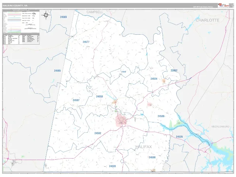
Task: Select ZIP label 24592
Action: pos(98,133)
